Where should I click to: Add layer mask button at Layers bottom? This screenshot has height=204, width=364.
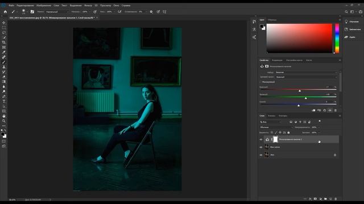[x=315, y=199]
